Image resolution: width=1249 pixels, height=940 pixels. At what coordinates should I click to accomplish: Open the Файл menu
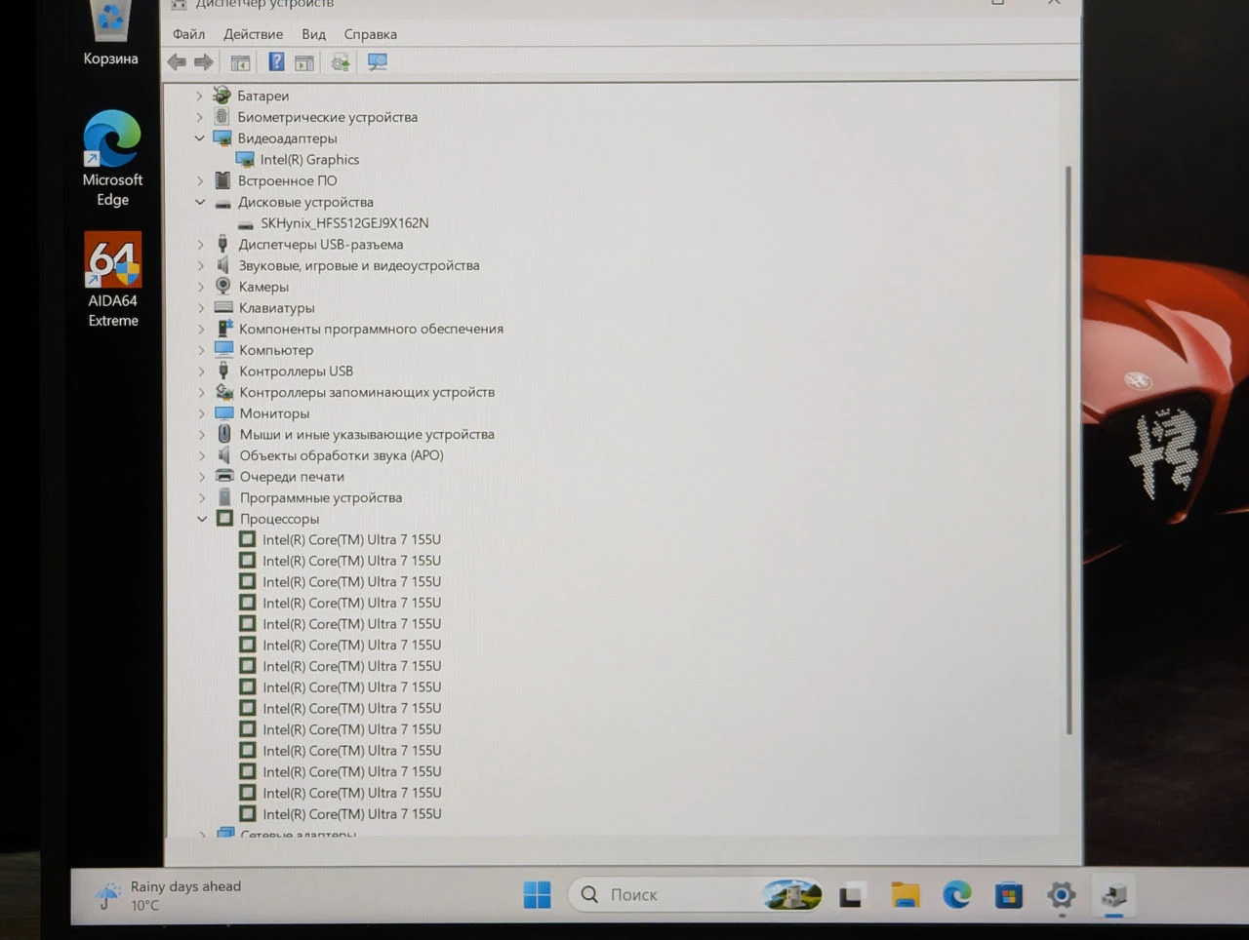click(188, 34)
